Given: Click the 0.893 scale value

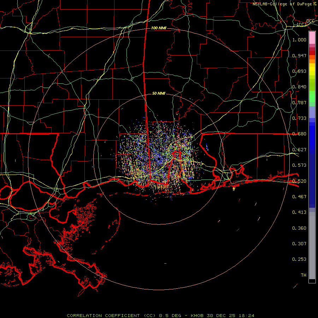Looking at the screenshot, I should tap(299, 71).
